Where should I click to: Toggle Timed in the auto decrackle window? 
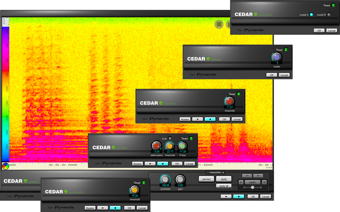click(x=144, y=183)
